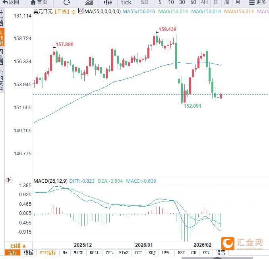
Task: Select the MACD indicator tab
Action: point(79,253)
